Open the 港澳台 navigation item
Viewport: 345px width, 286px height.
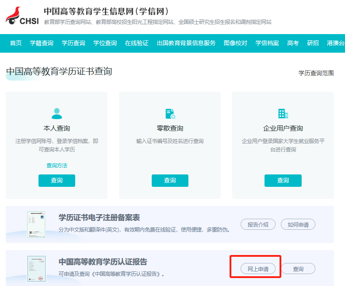click(x=336, y=43)
